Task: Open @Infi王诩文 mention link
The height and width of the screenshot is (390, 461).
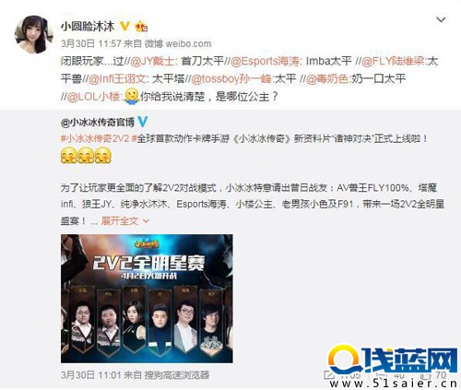Action: click(117, 79)
